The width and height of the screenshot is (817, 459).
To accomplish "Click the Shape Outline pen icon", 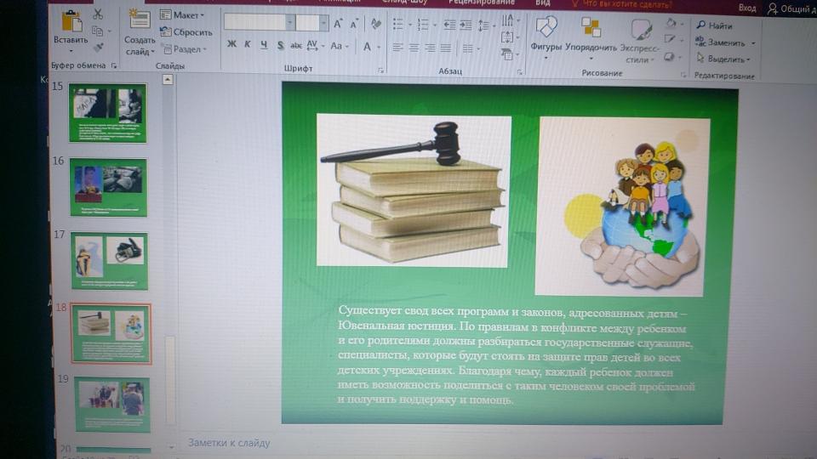I will tap(671, 40).
